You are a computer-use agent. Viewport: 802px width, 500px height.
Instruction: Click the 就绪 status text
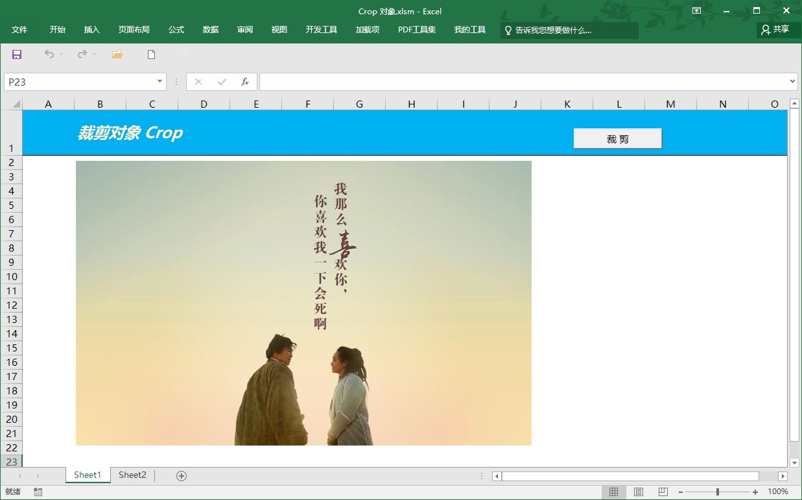click(12, 492)
